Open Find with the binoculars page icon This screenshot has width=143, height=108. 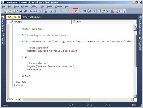click(45, 11)
